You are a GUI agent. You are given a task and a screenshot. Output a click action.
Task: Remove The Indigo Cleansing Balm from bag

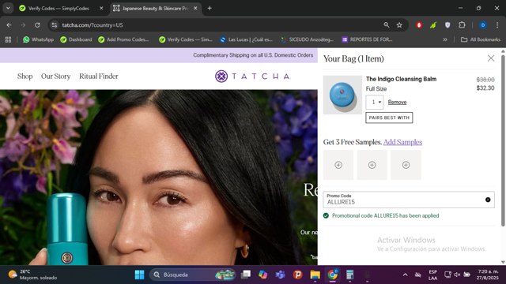click(x=397, y=102)
